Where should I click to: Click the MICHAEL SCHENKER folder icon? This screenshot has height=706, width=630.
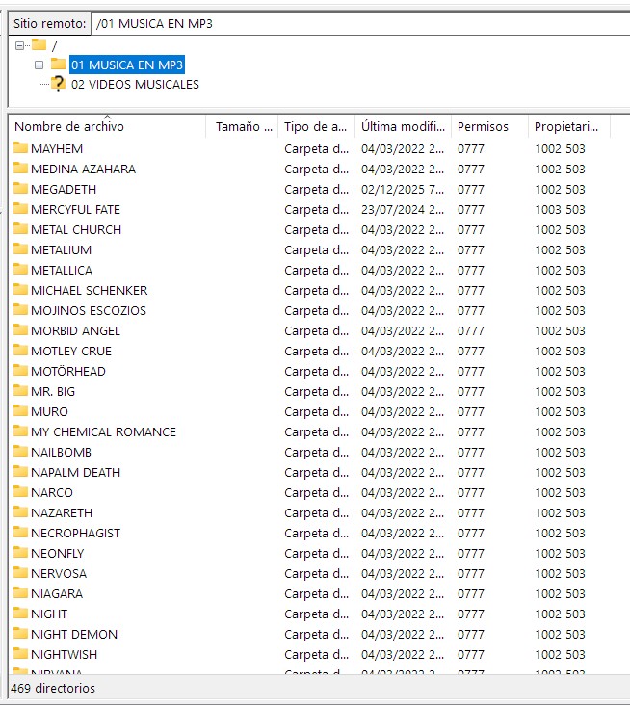pos(21,290)
